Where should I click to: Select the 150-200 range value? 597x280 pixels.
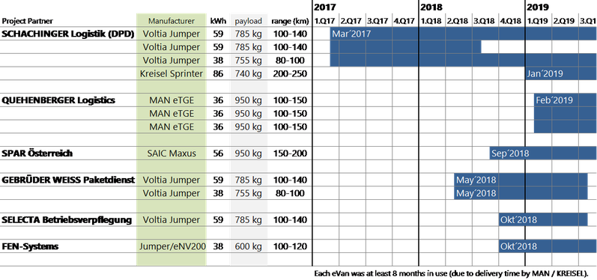pos(290,153)
